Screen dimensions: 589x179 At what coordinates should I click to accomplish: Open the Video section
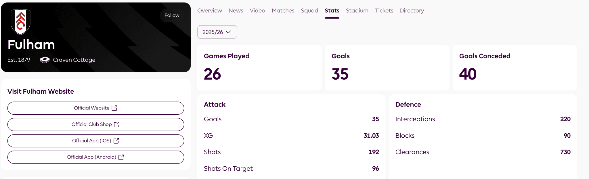[257, 10]
